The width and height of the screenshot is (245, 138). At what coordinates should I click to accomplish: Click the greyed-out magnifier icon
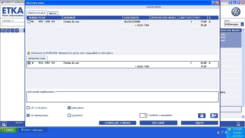coord(21,31)
